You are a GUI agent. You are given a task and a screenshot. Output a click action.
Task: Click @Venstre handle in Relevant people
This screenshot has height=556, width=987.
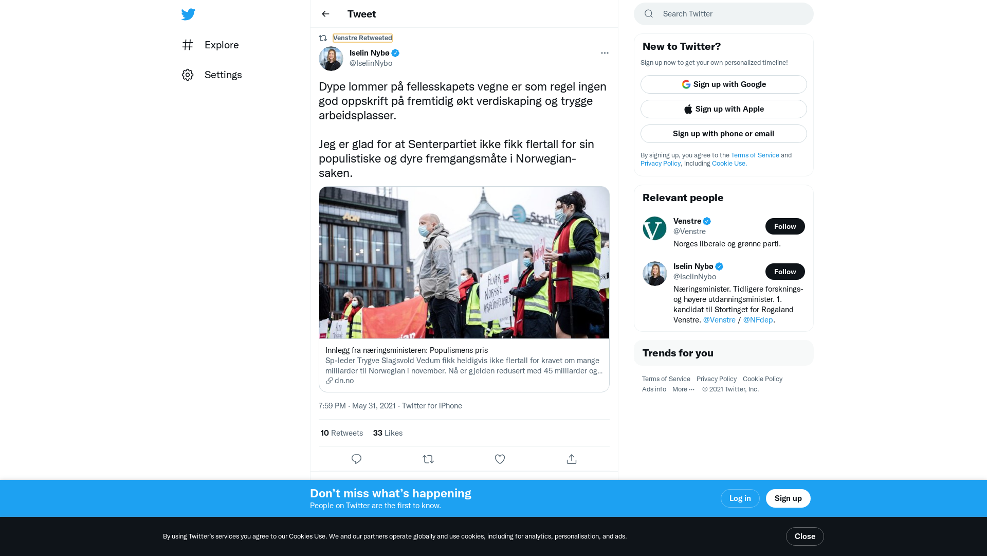(689, 231)
